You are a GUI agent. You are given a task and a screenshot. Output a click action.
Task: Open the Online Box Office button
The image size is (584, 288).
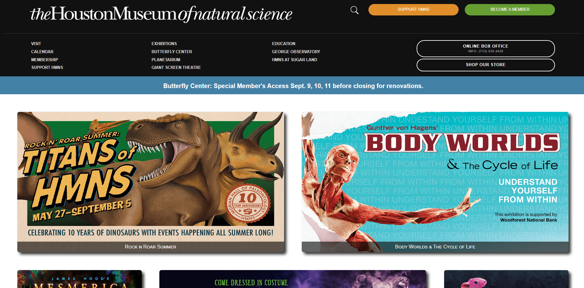(x=485, y=49)
